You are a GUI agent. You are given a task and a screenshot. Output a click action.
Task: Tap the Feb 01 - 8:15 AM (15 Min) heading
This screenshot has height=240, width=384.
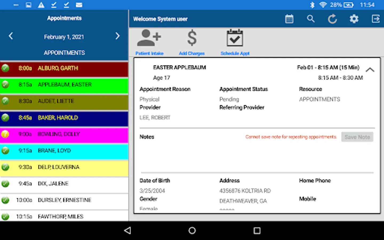[328, 67]
